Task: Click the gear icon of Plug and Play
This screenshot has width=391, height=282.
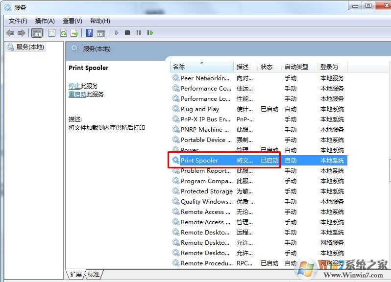Action: [175, 109]
